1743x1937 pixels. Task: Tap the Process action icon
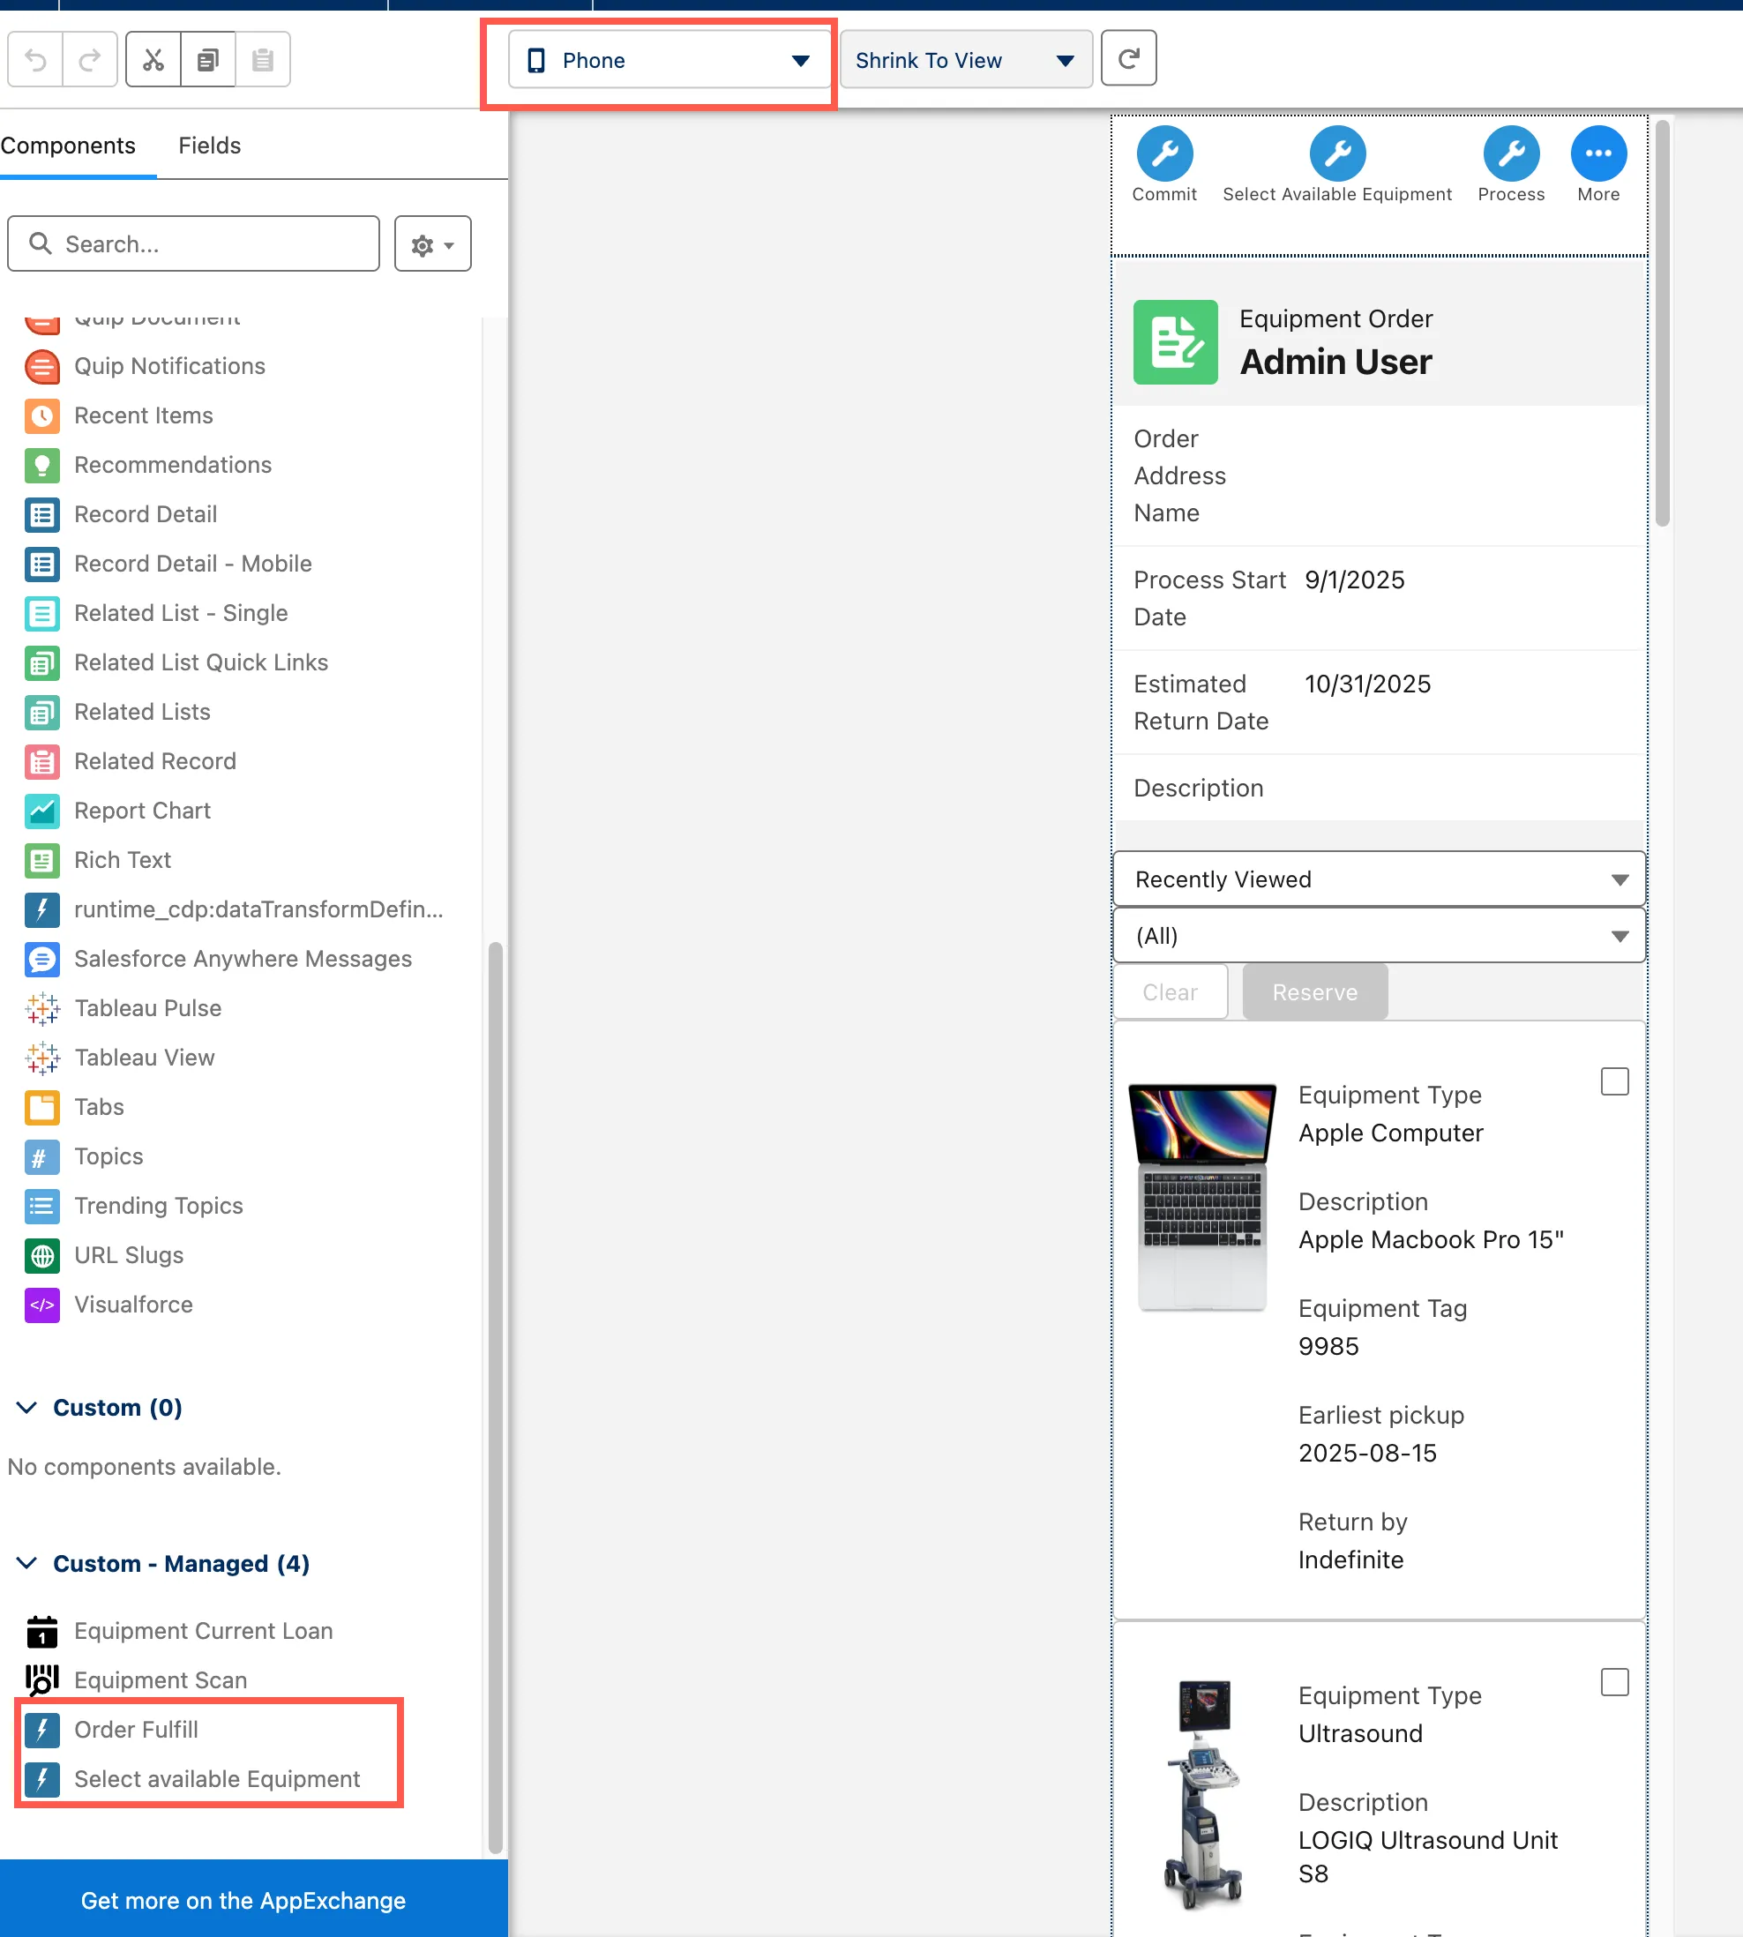point(1511,153)
